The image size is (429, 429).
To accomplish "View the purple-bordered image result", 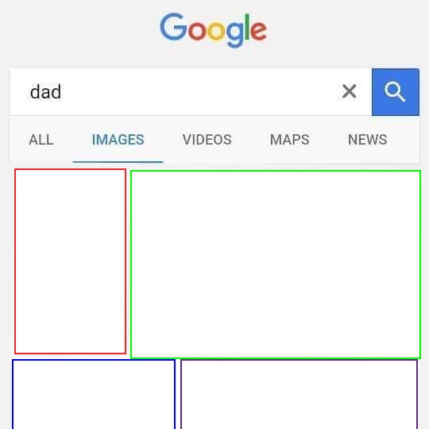I will pyautogui.click(x=300, y=394).
